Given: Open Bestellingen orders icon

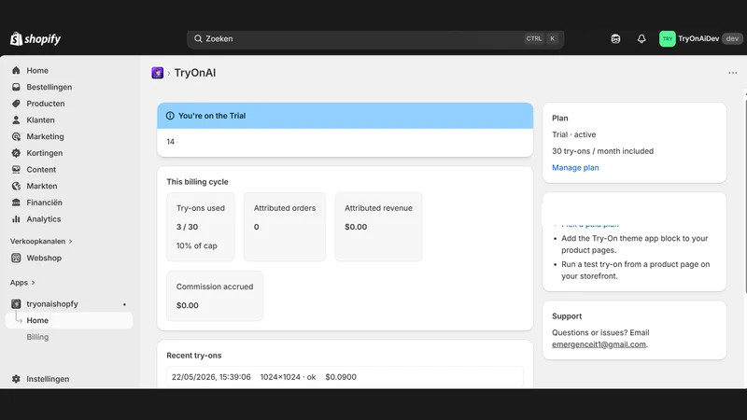Looking at the screenshot, I should (x=16, y=87).
